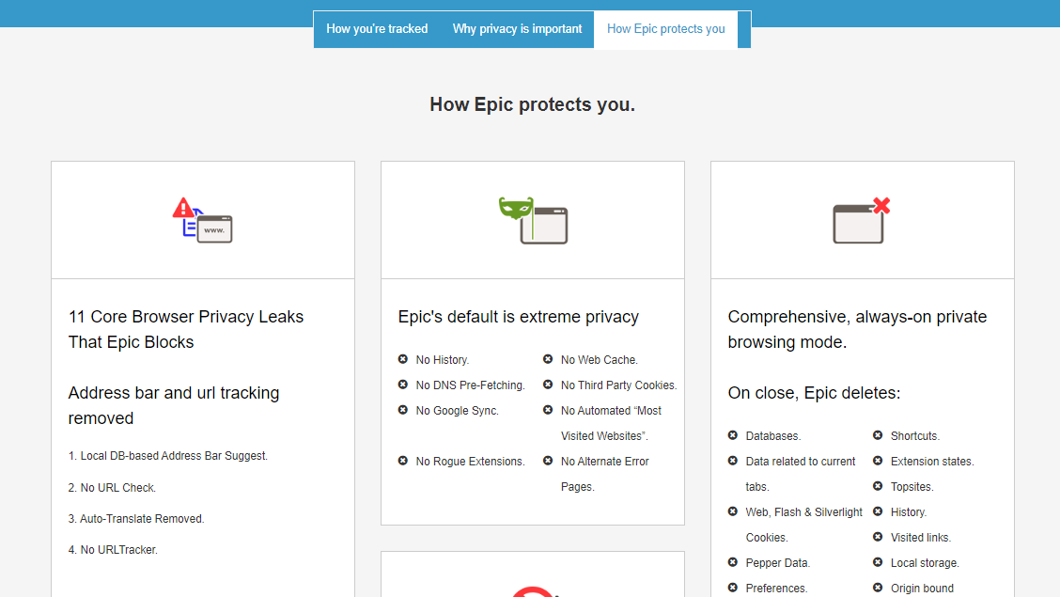Click the bullet icon beside No Google Sync

(x=404, y=410)
